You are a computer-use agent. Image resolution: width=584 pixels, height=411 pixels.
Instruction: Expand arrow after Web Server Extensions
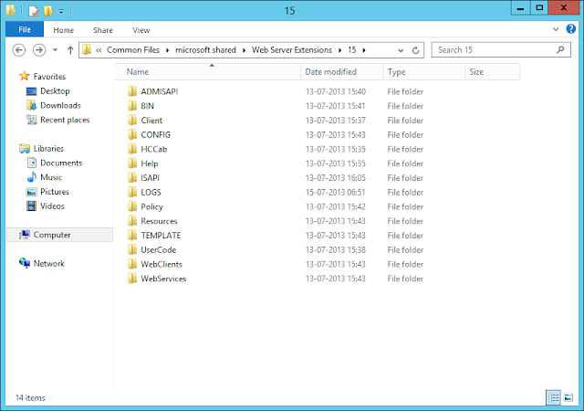click(x=340, y=50)
